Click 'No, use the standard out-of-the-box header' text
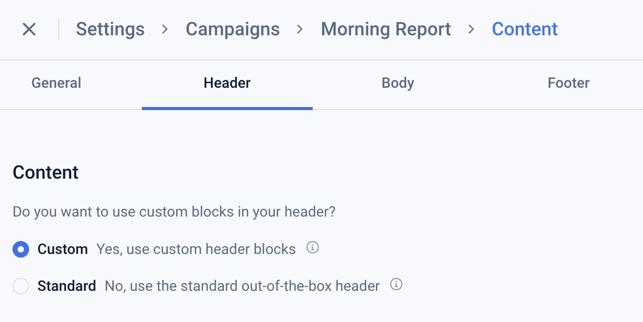The width and height of the screenshot is (643, 322). tap(242, 286)
